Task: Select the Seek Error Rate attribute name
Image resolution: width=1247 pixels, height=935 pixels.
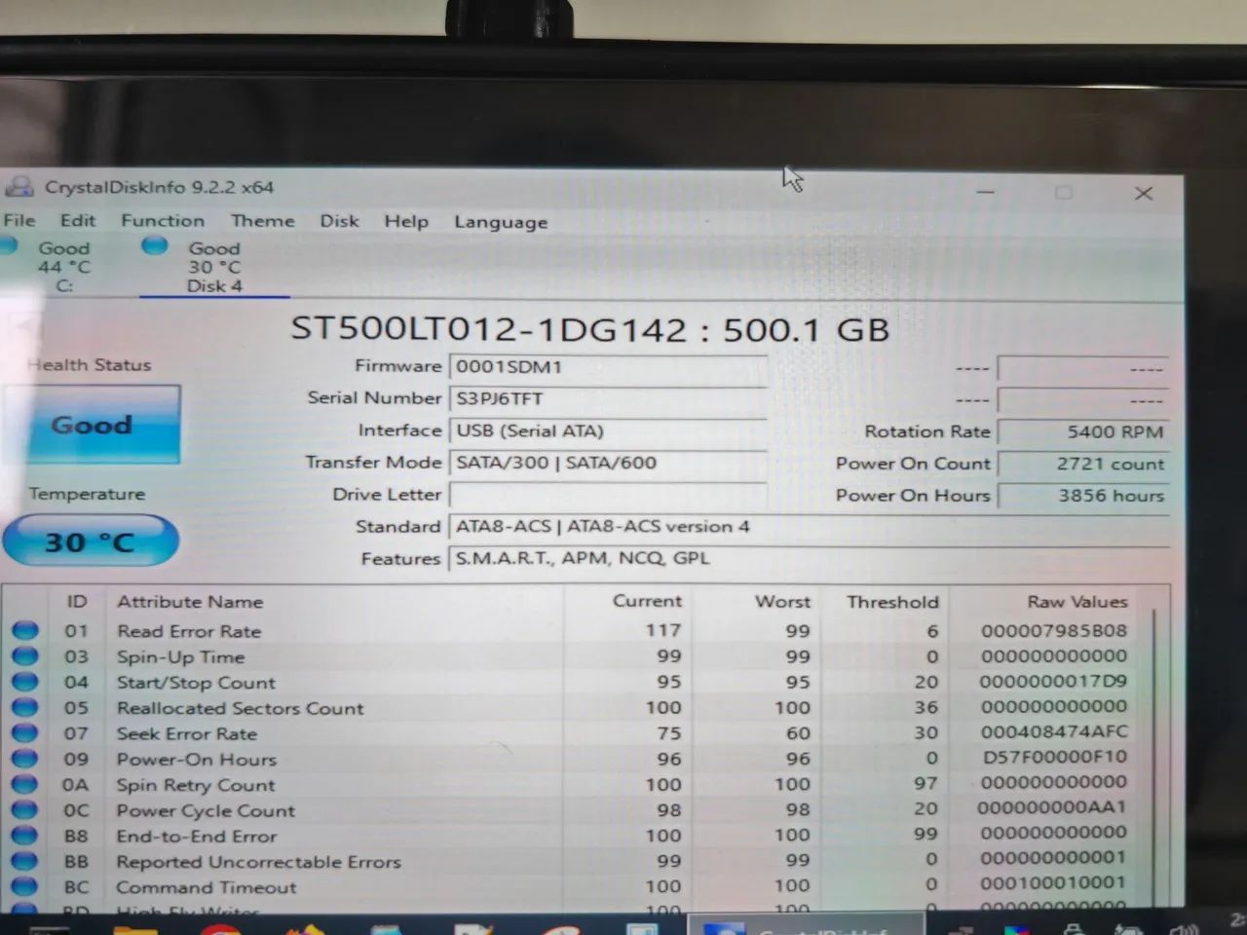Action: [x=187, y=733]
